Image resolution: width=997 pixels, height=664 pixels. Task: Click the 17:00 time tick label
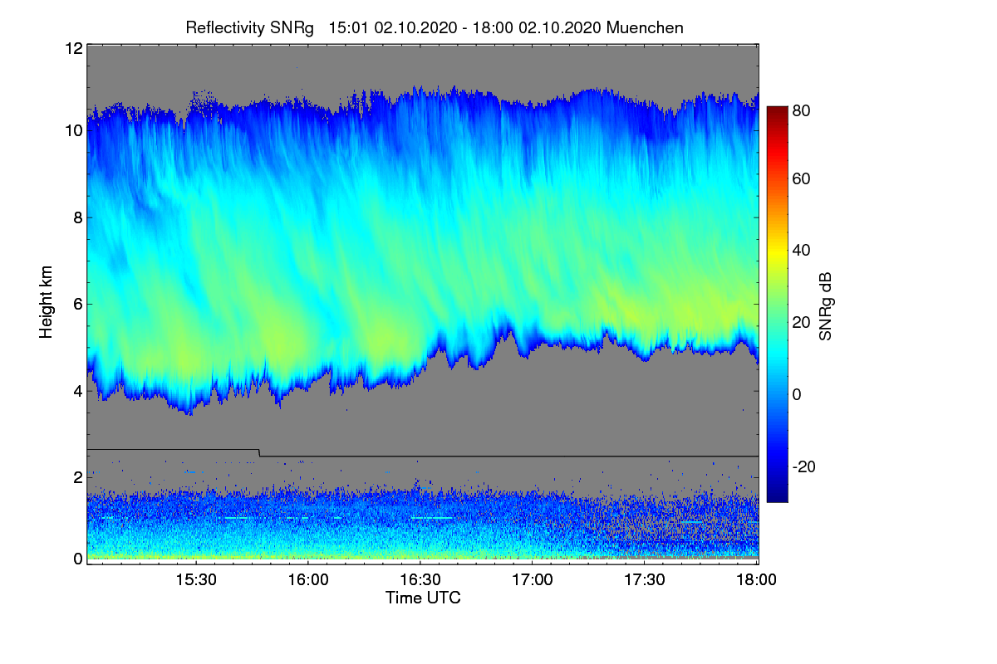[532, 580]
